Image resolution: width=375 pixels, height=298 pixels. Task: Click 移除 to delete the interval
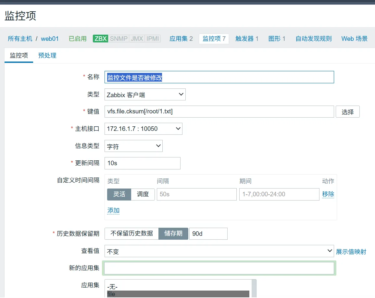[x=328, y=194]
